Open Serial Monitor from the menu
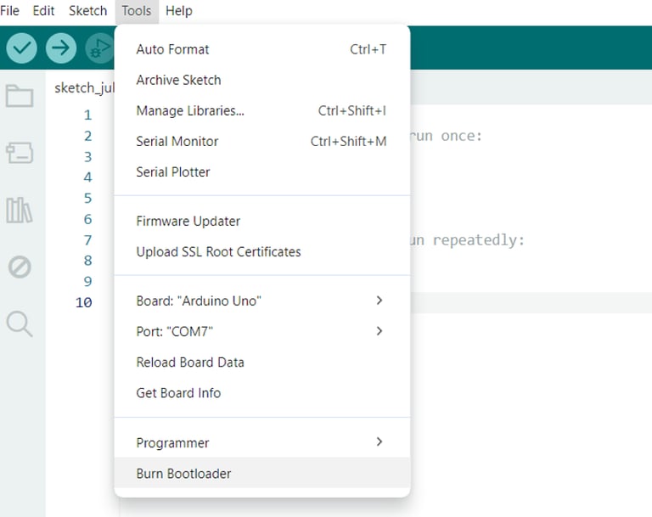 pos(262,142)
